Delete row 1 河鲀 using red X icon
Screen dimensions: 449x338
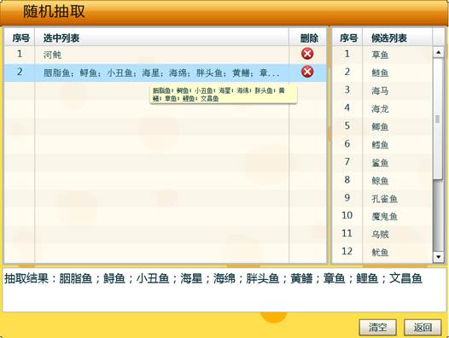pyautogui.click(x=307, y=54)
